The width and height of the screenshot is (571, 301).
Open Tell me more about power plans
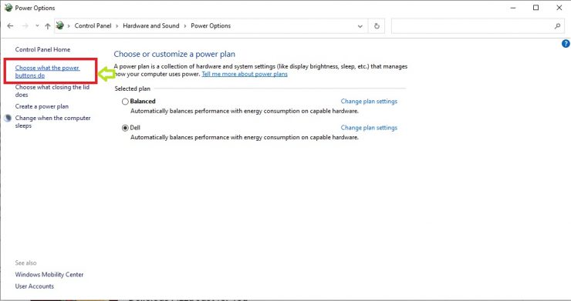245,74
